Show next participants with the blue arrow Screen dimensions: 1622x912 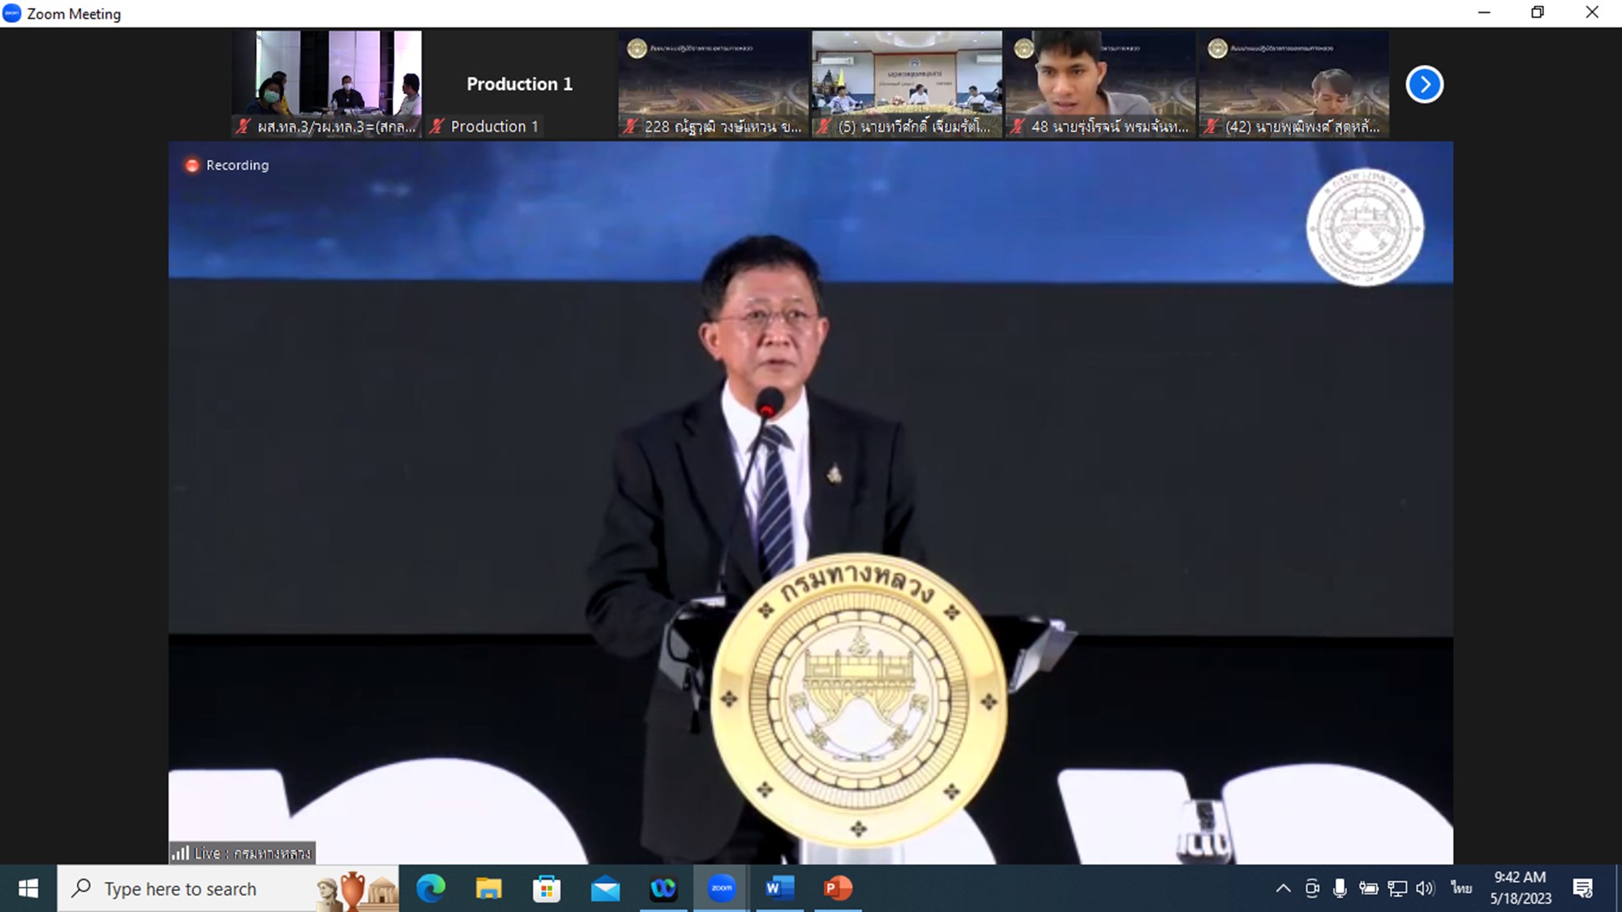pyautogui.click(x=1424, y=84)
